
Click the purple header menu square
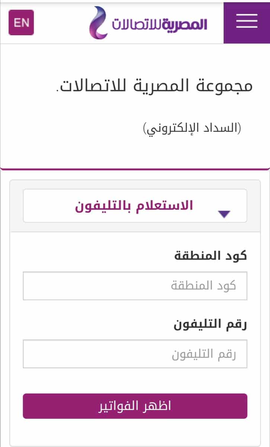click(247, 22)
